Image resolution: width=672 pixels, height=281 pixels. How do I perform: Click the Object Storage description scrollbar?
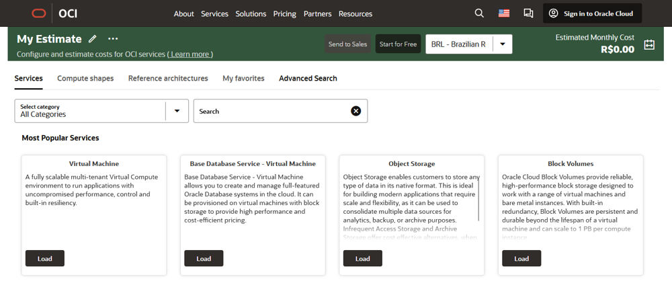479,195
